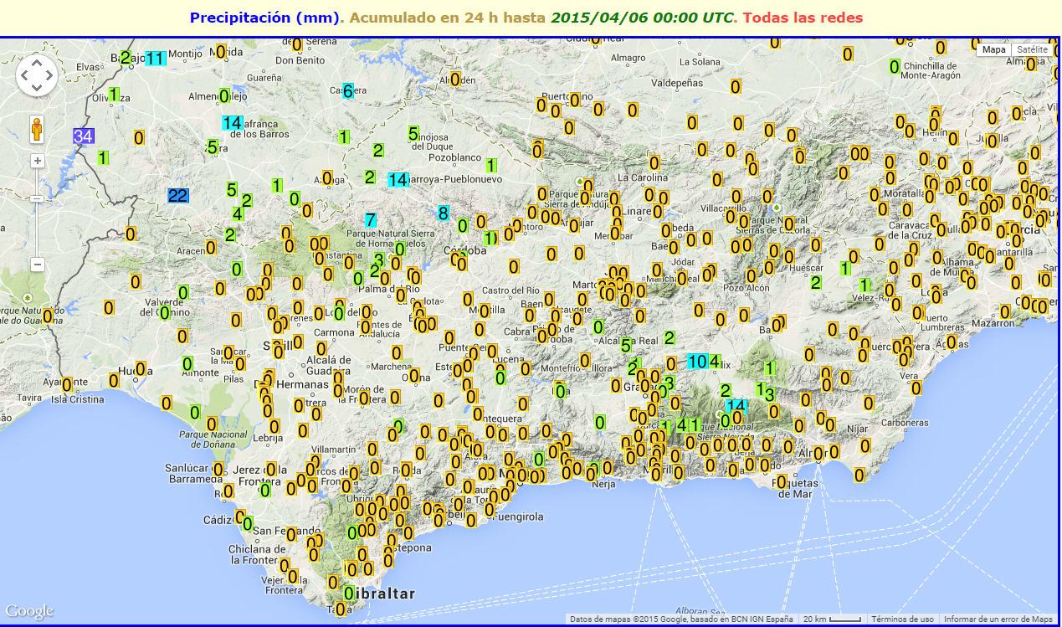Pan the map down with the bottom arrow
The height and width of the screenshot is (627, 1062).
pos(37,88)
